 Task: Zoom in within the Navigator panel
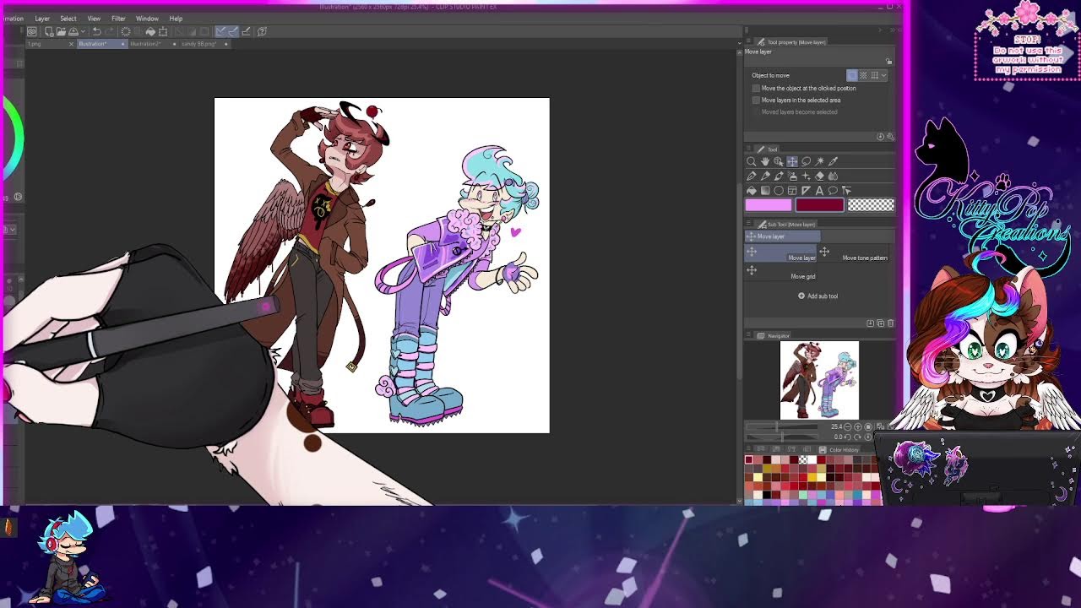(x=858, y=426)
